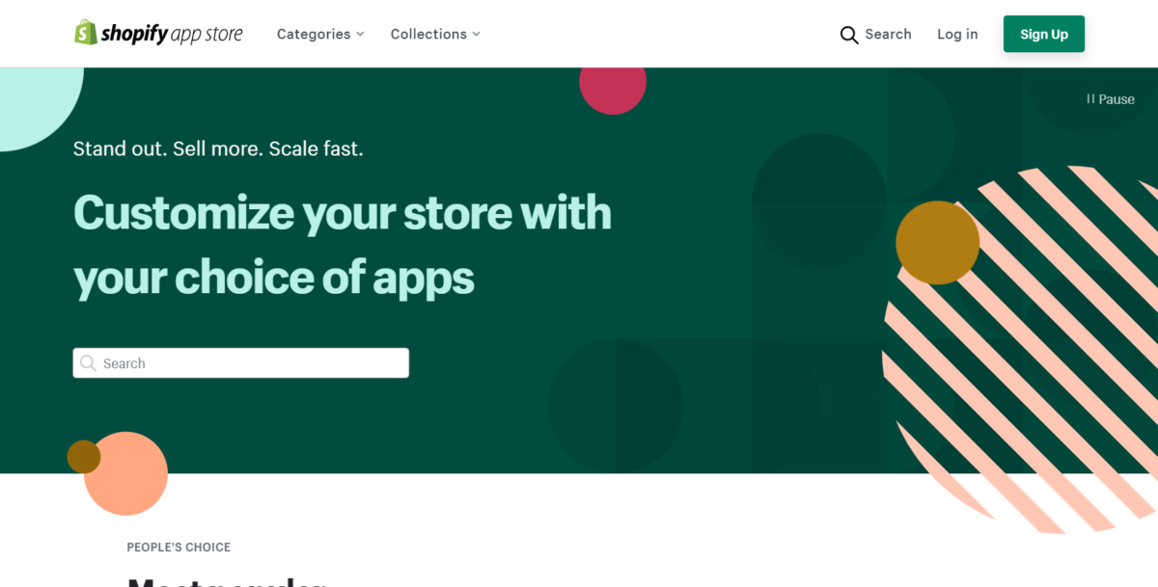Image resolution: width=1158 pixels, height=587 pixels.
Task: Click the "app store" logo text
Action: pyautogui.click(x=207, y=35)
